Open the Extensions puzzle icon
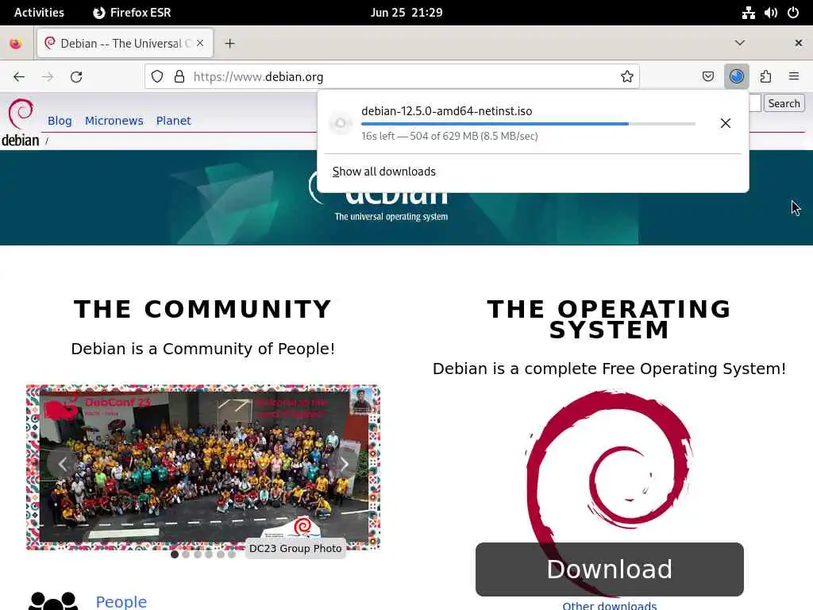The image size is (813, 610). [x=765, y=77]
